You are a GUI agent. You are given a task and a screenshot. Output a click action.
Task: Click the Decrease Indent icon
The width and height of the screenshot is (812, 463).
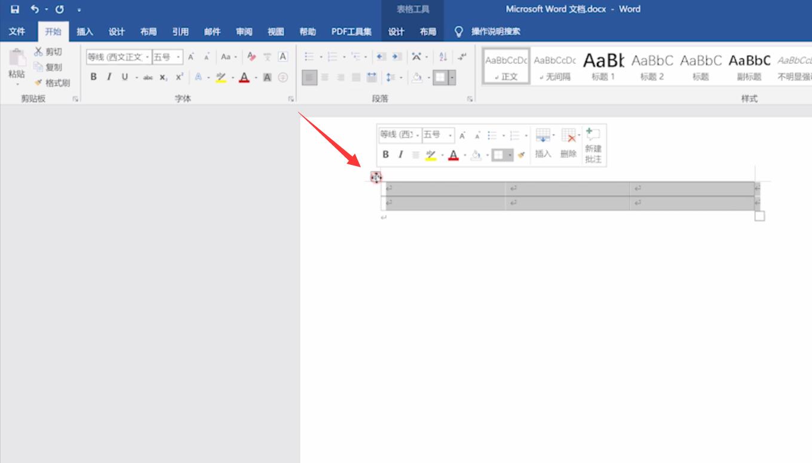point(381,57)
